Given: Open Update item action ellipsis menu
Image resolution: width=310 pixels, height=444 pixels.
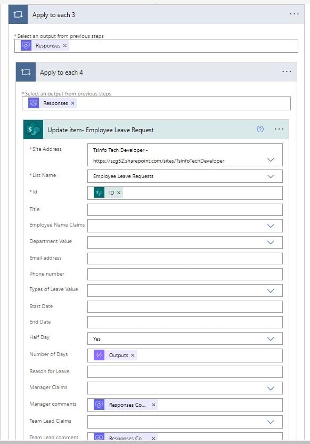Looking at the screenshot, I should (x=279, y=129).
